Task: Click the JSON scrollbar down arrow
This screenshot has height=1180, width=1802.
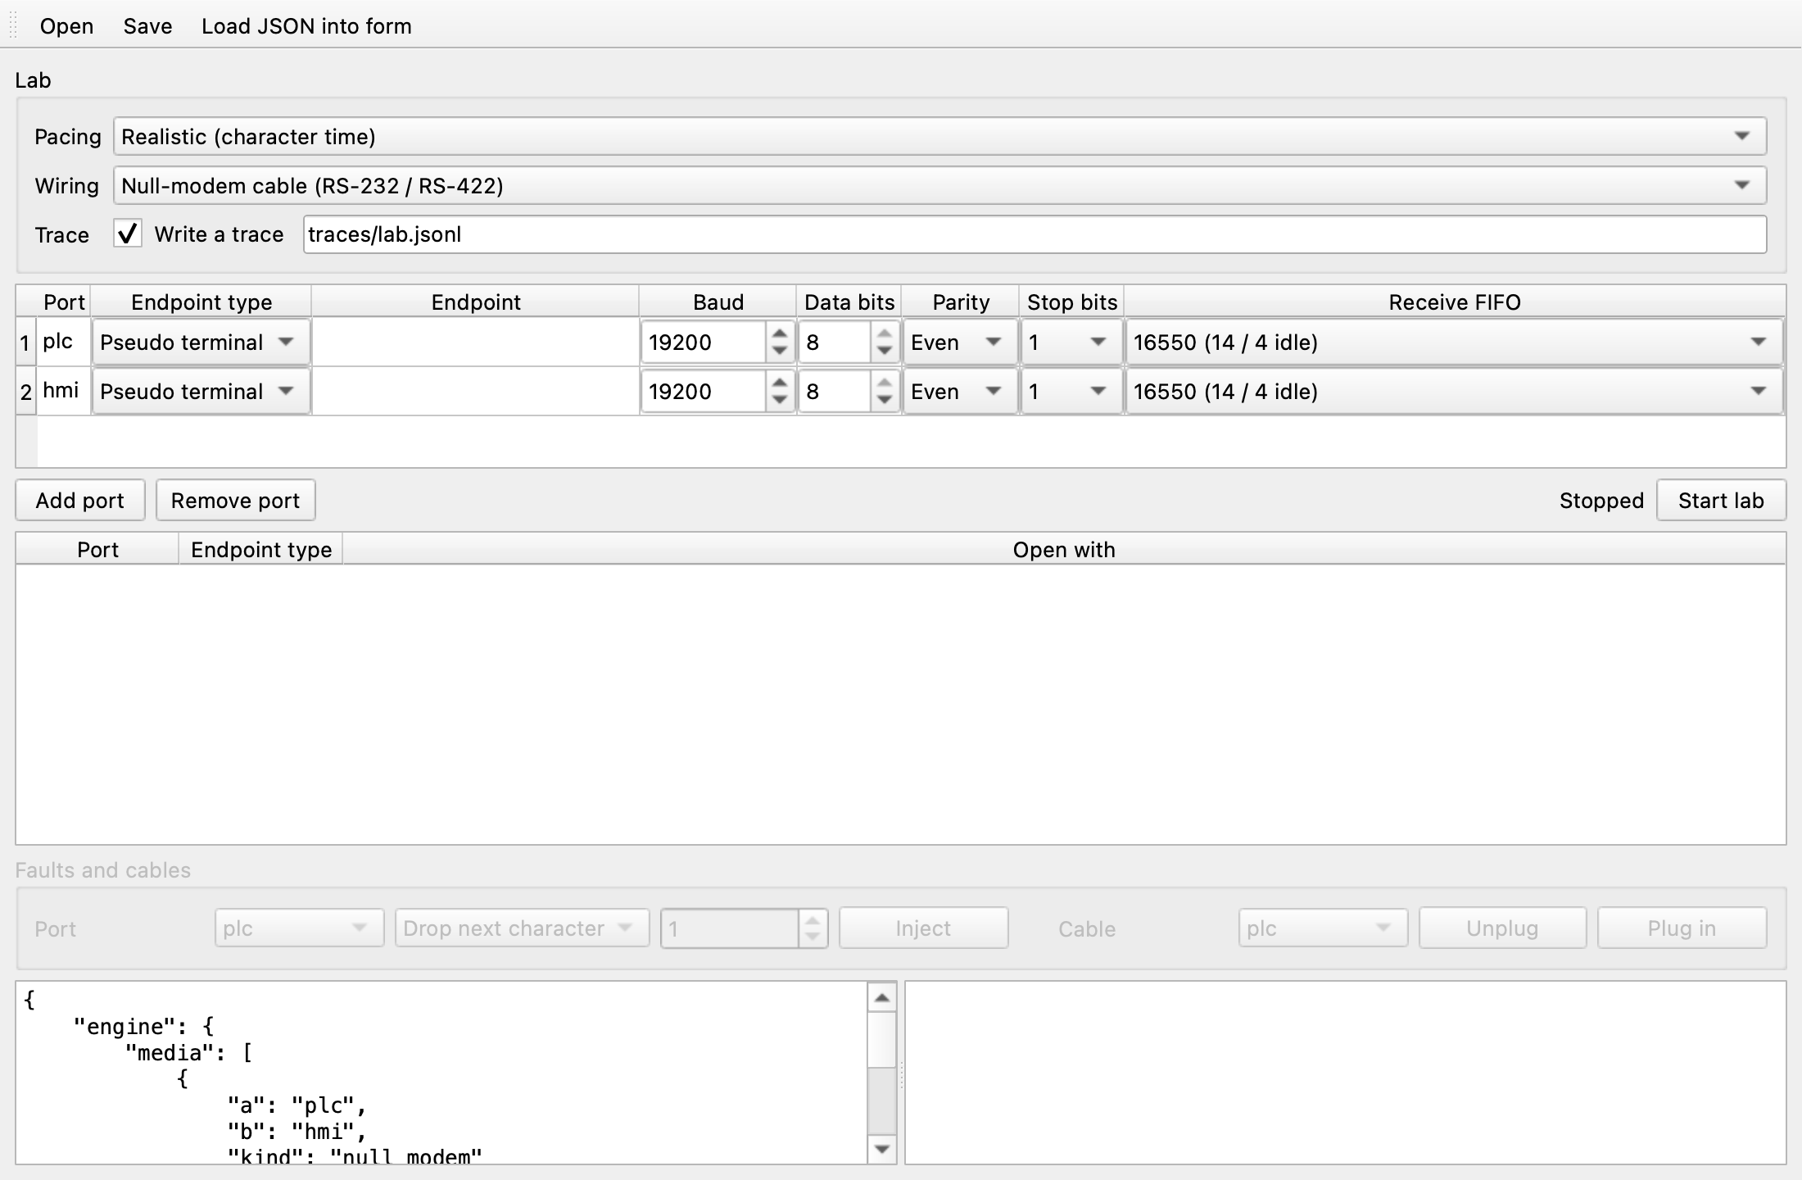Action: 881,1149
